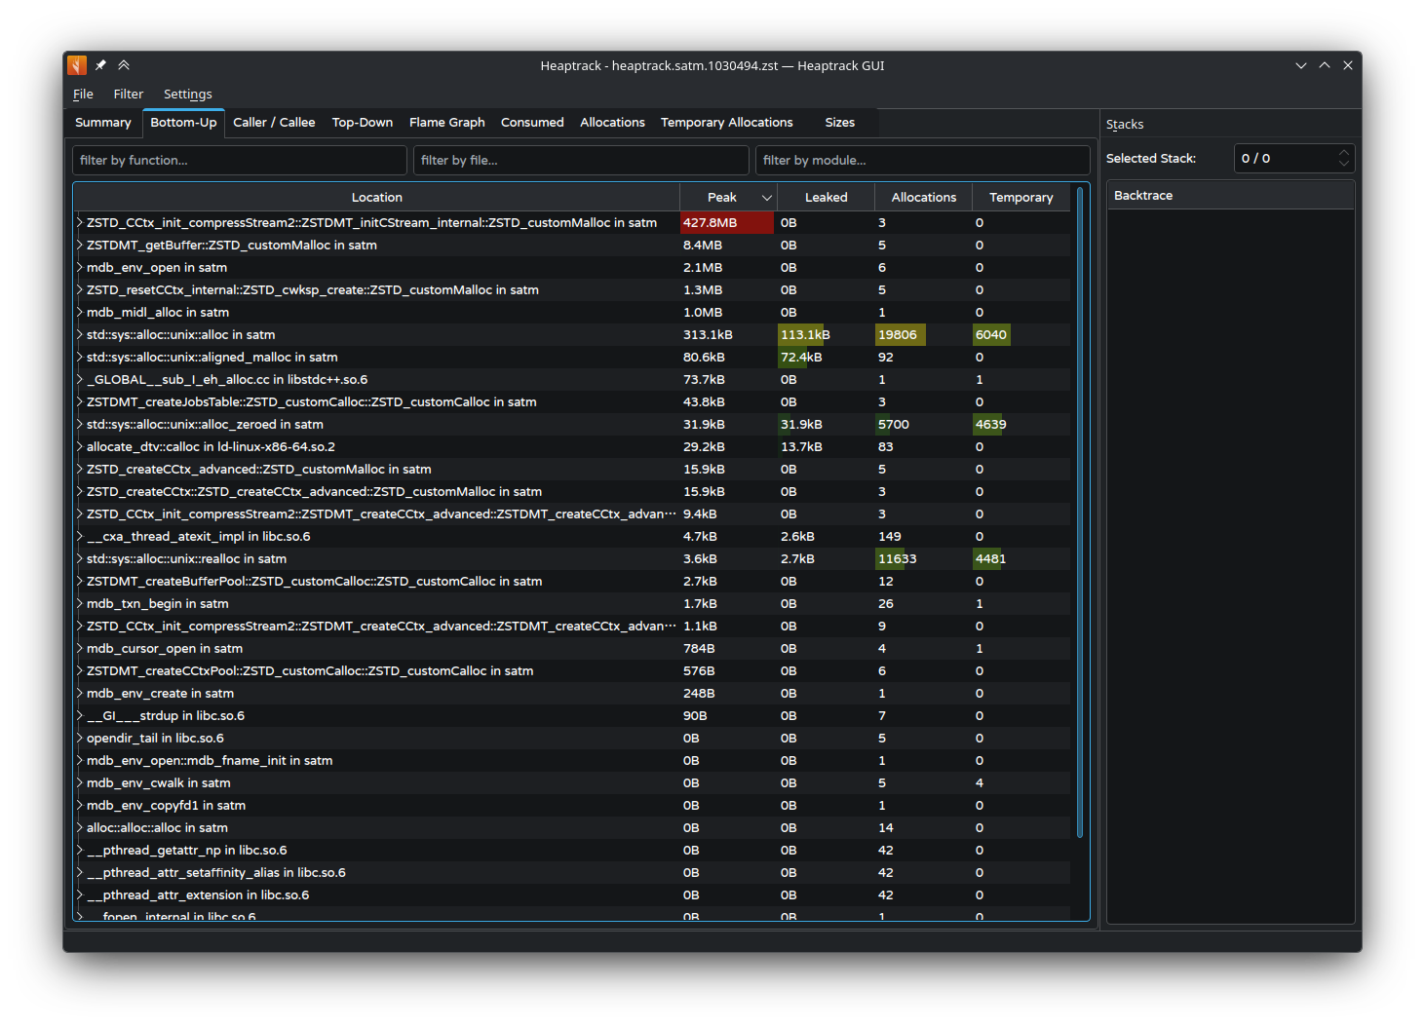
Task: Expand the mdb_env_open in satm row
Action: [x=80, y=267]
